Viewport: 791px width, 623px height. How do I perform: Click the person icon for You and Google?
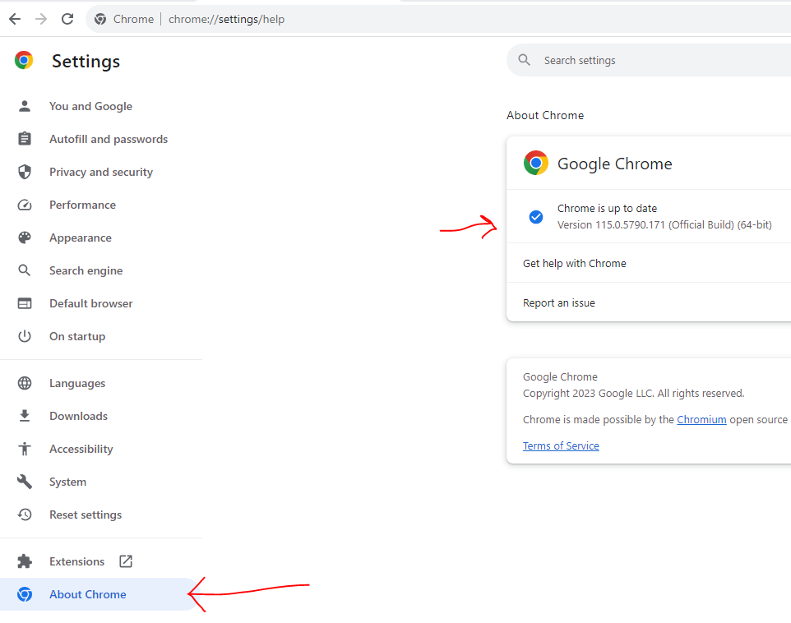point(24,106)
